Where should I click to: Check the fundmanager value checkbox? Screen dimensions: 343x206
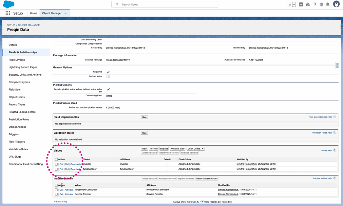(x=56, y=169)
